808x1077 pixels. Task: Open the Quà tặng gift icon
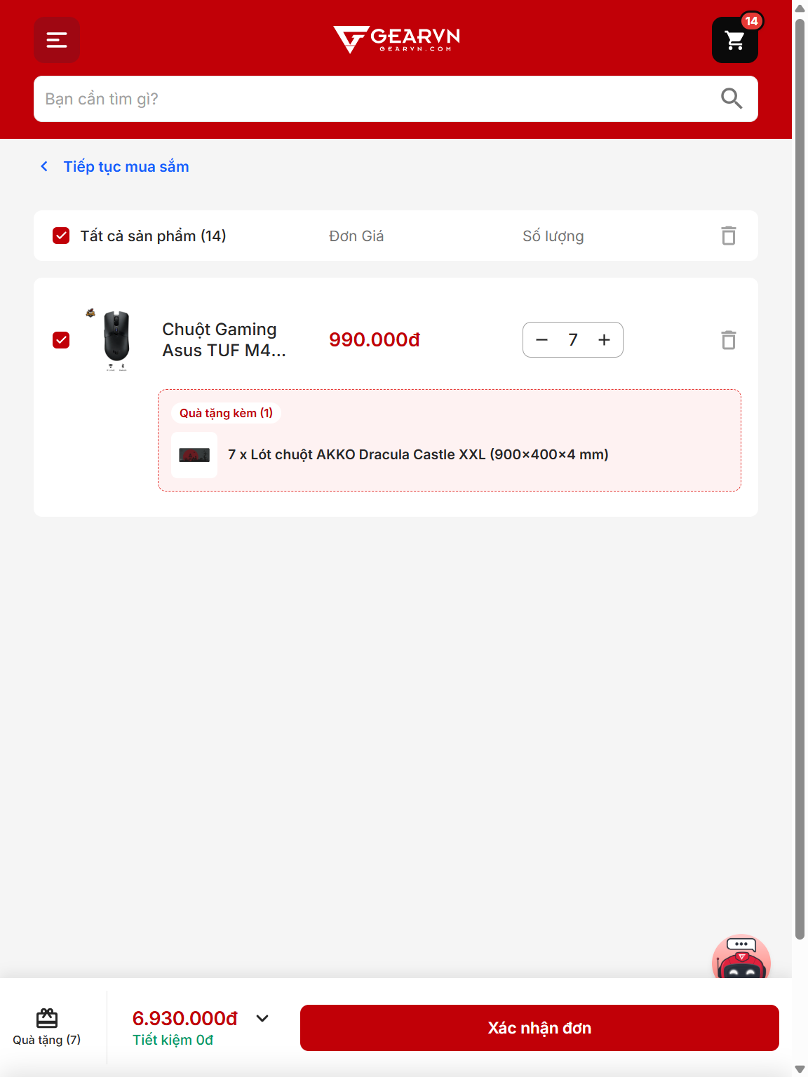tap(47, 1027)
